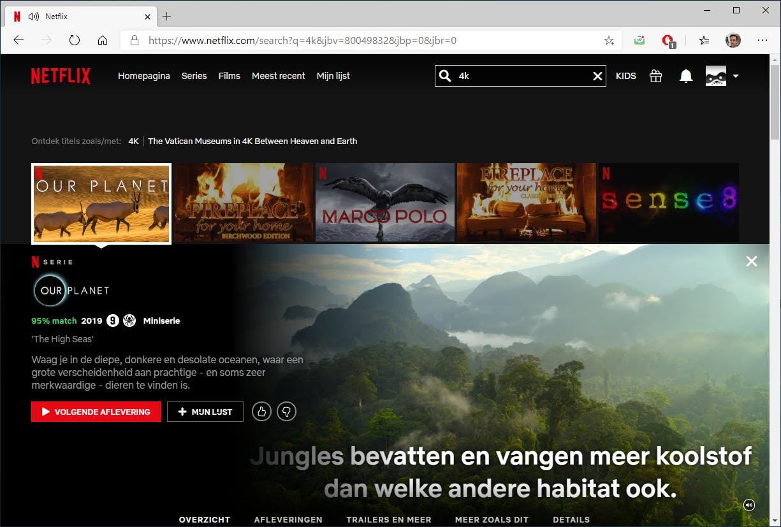
Task: Rate Our Planet thumbs up
Action: pyautogui.click(x=261, y=412)
